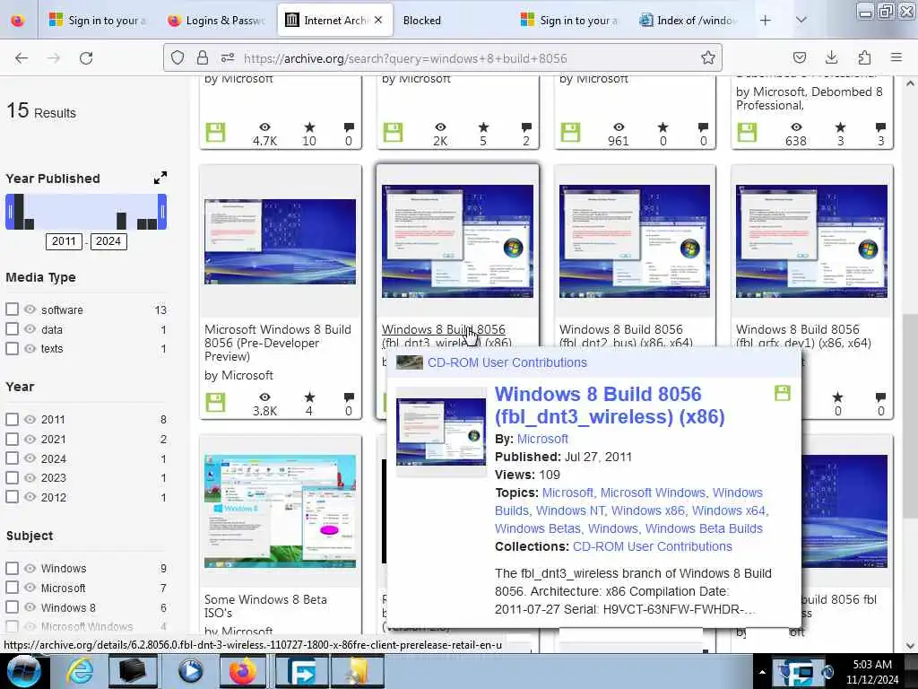Screen dimensions: 918x689
Task: Edit the 2024 end year field
Action: (x=108, y=241)
